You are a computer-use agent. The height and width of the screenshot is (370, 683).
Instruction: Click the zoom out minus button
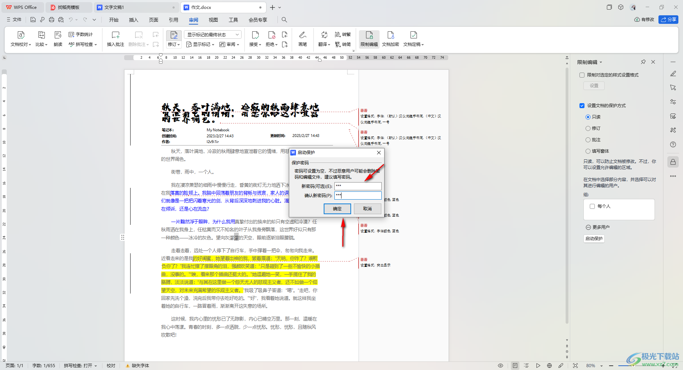point(611,366)
